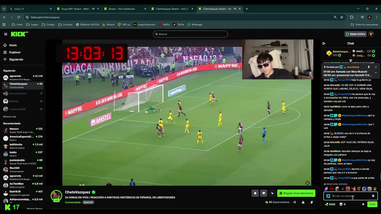Screen dimensions: 381x214
Task: Open Explorar in the sidebar
Action: click(x=15, y=52)
